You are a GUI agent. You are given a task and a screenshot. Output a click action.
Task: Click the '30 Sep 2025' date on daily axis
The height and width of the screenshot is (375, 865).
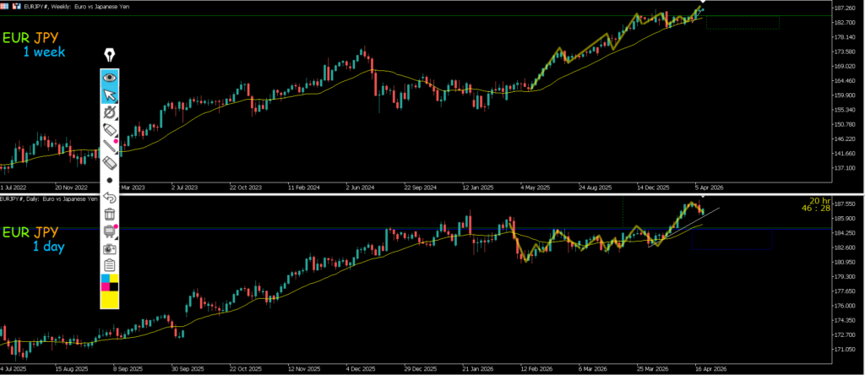(x=187, y=369)
